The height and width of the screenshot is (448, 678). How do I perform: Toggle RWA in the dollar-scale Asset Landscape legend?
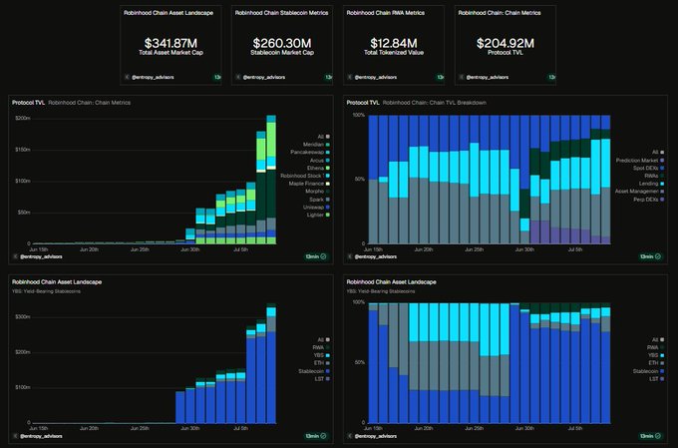pyautogui.click(x=321, y=347)
